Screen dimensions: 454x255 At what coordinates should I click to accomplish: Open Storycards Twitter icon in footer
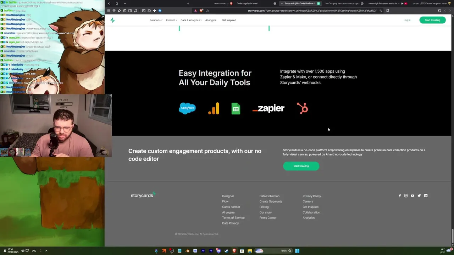pyautogui.click(x=419, y=195)
